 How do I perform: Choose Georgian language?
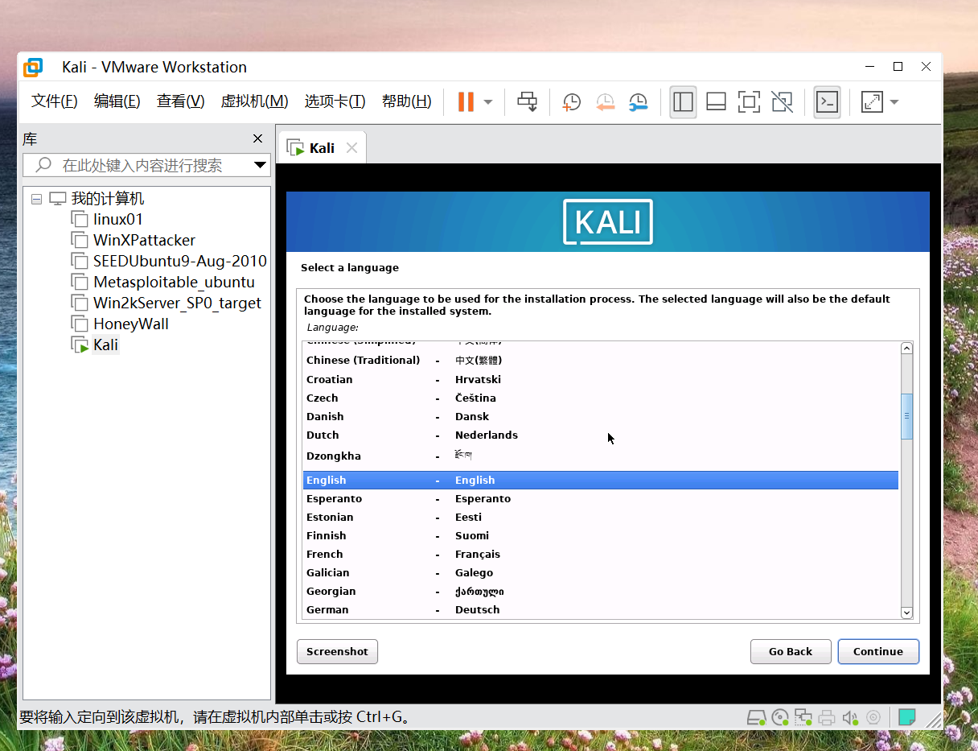[600, 591]
